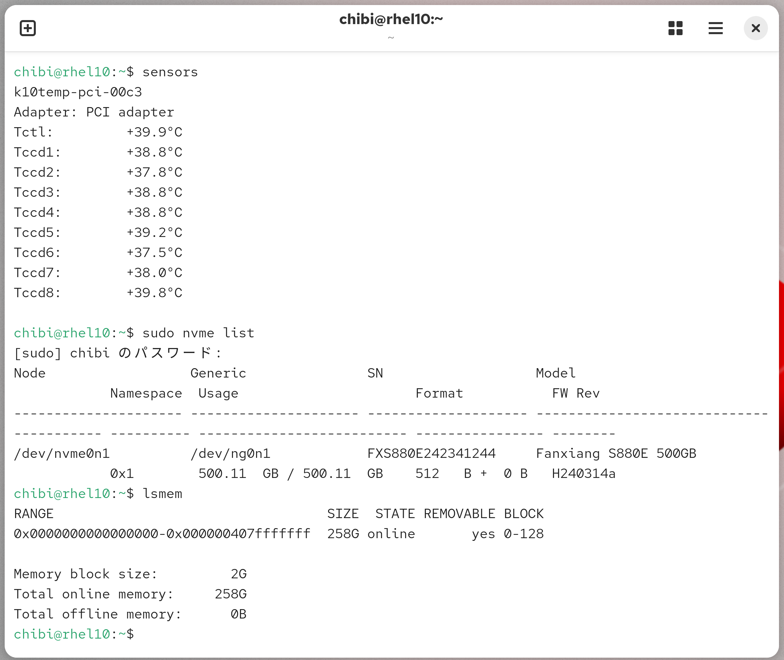
Task: Click the 'lsmem' command text
Action: [x=162, y=494]
